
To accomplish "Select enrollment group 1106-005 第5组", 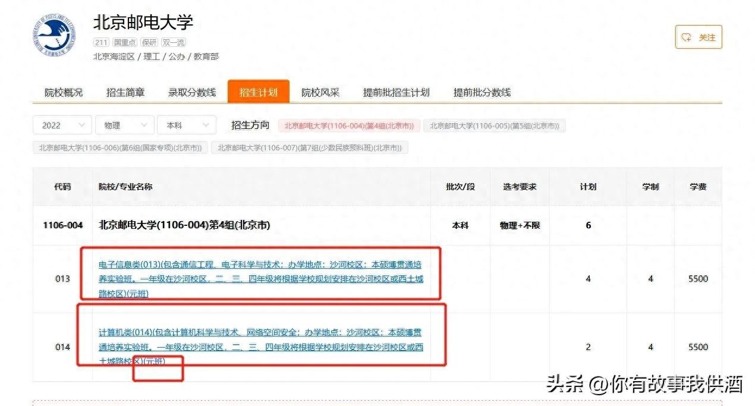I will 494,125.
